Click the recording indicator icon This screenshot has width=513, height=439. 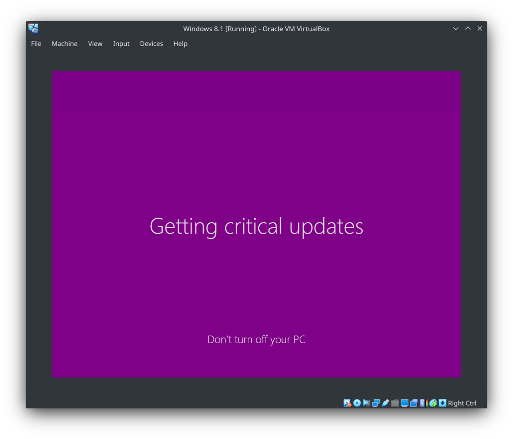click(x=414, y=403)
